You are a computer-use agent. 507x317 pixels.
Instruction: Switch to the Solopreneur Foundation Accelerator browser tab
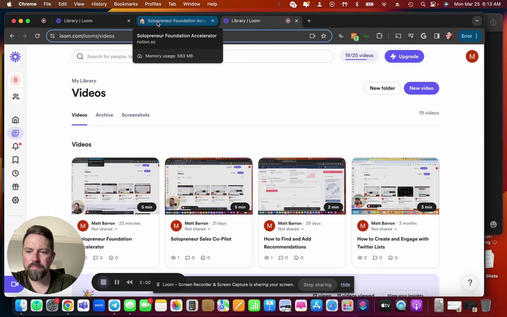[x=177, y=21]
